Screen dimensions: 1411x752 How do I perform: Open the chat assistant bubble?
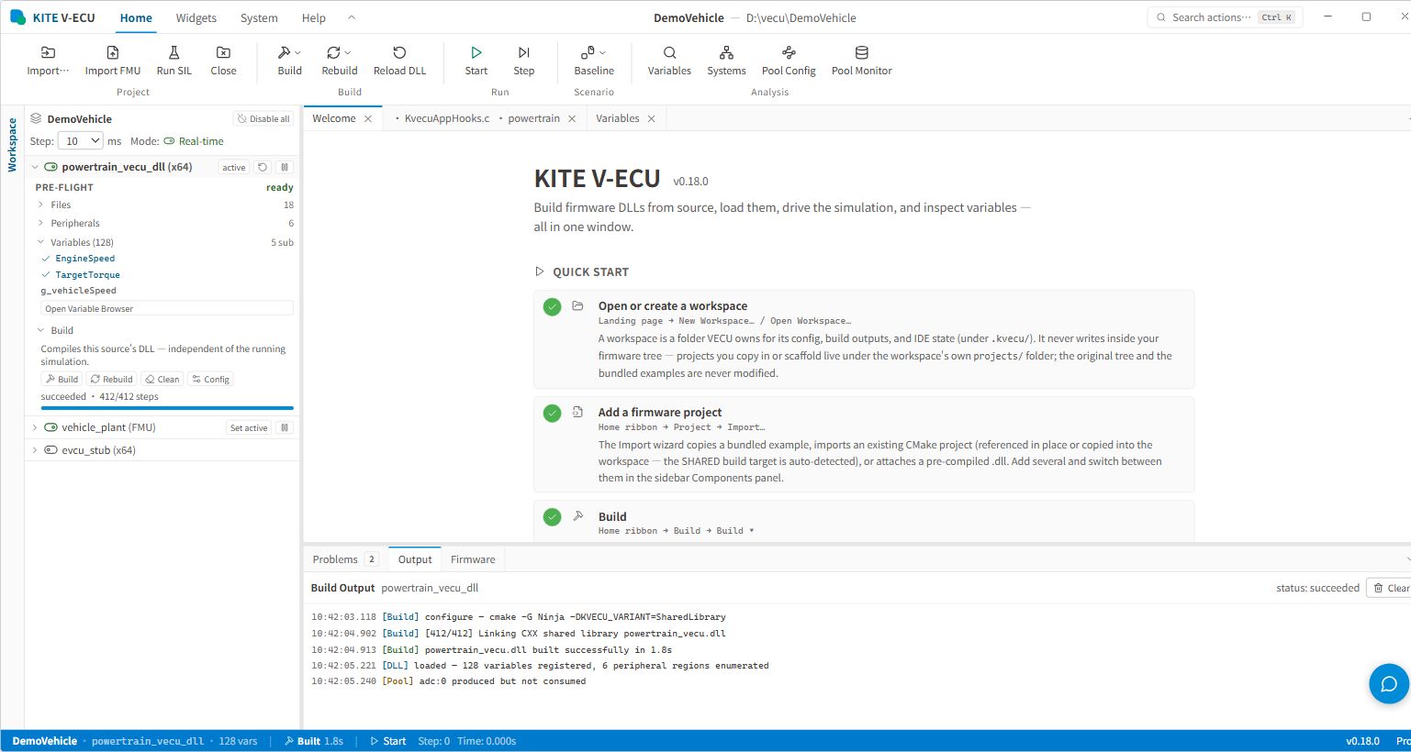1389,684
